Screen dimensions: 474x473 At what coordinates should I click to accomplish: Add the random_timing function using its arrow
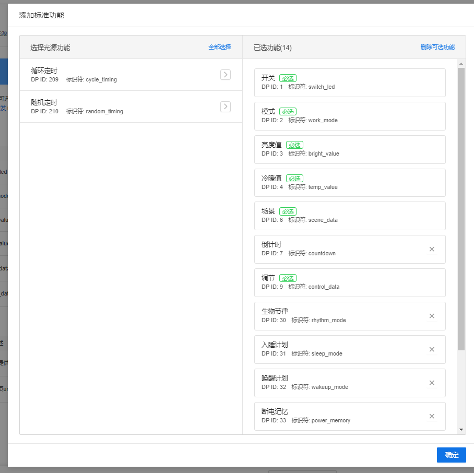pos(225,107)
